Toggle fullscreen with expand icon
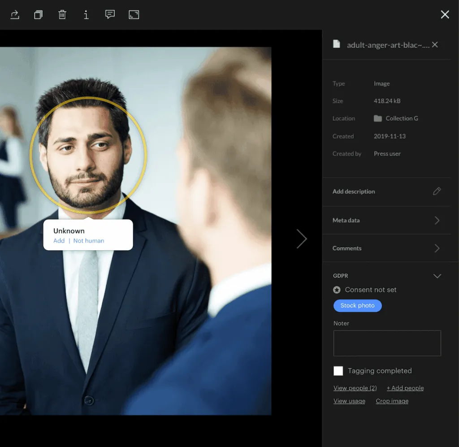The image size is (459, 447). 134,15
